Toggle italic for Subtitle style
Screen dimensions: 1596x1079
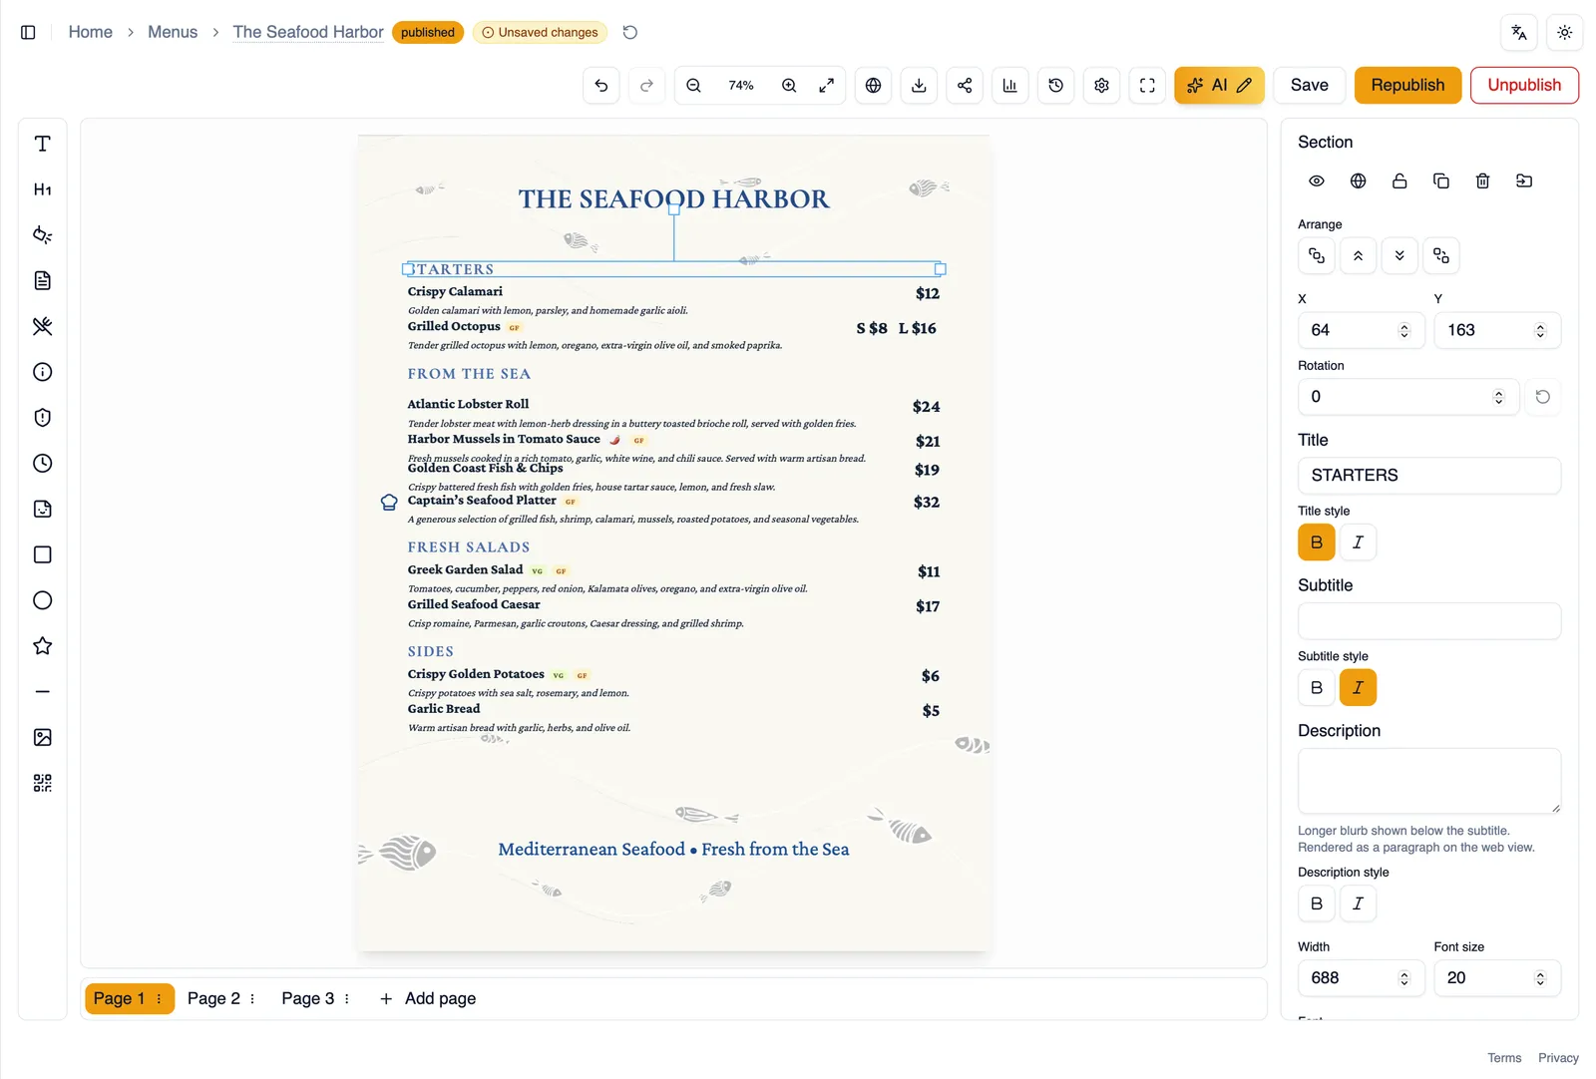(1358, 688)
